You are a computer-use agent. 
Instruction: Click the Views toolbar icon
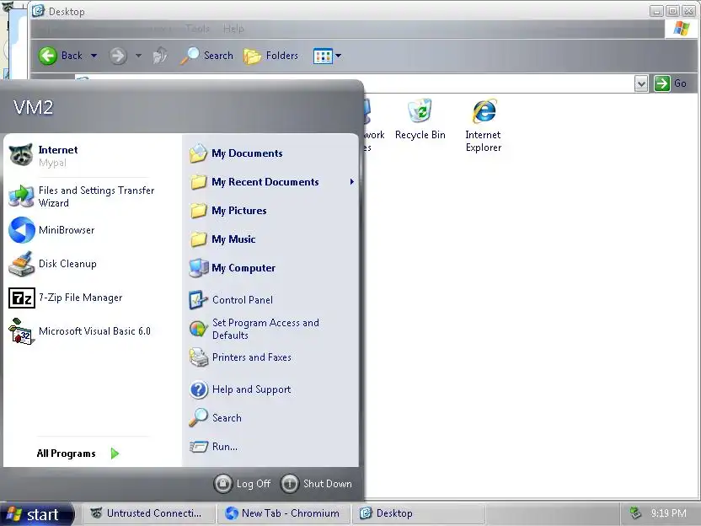[x=323, y=56]
